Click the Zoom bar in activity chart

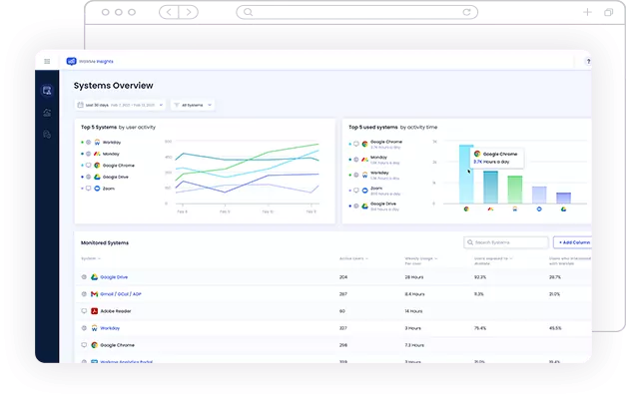(x=539, y=195)
